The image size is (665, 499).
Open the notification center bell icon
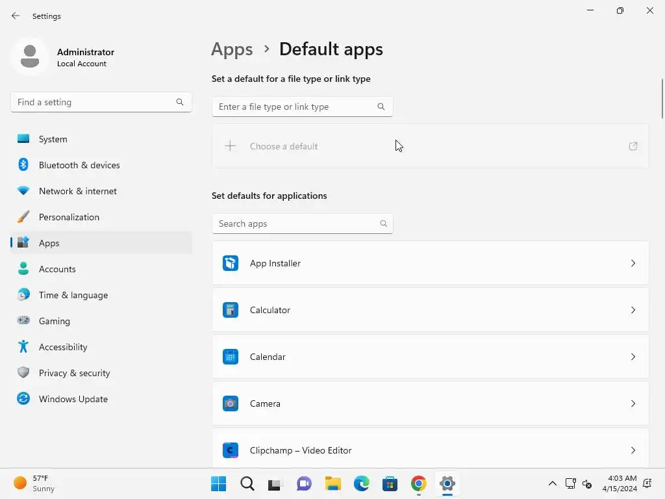pos(647,483)
